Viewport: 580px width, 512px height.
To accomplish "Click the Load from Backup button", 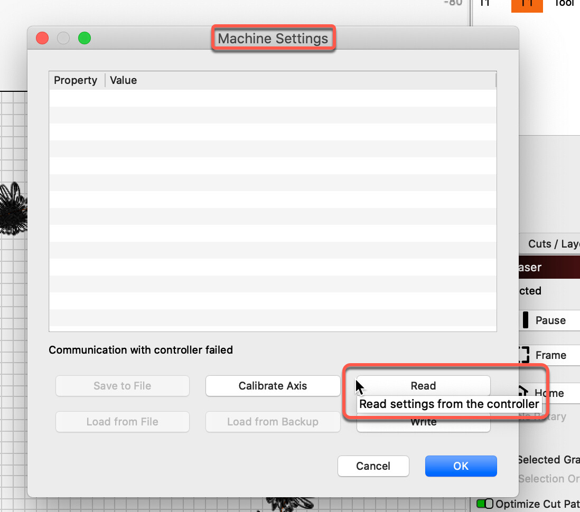I will [273, 422].
